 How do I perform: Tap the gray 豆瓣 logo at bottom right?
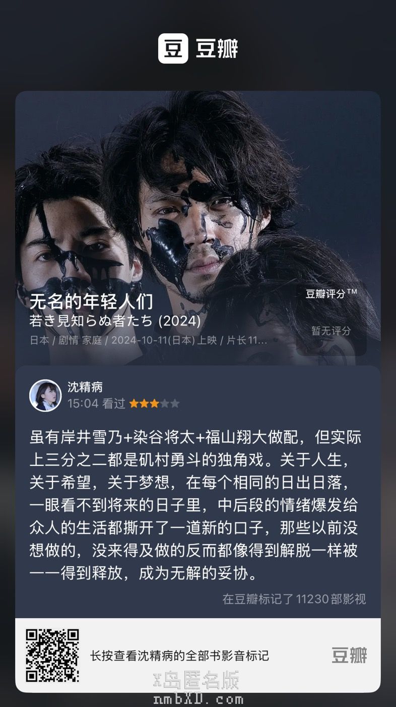point(349,655)
